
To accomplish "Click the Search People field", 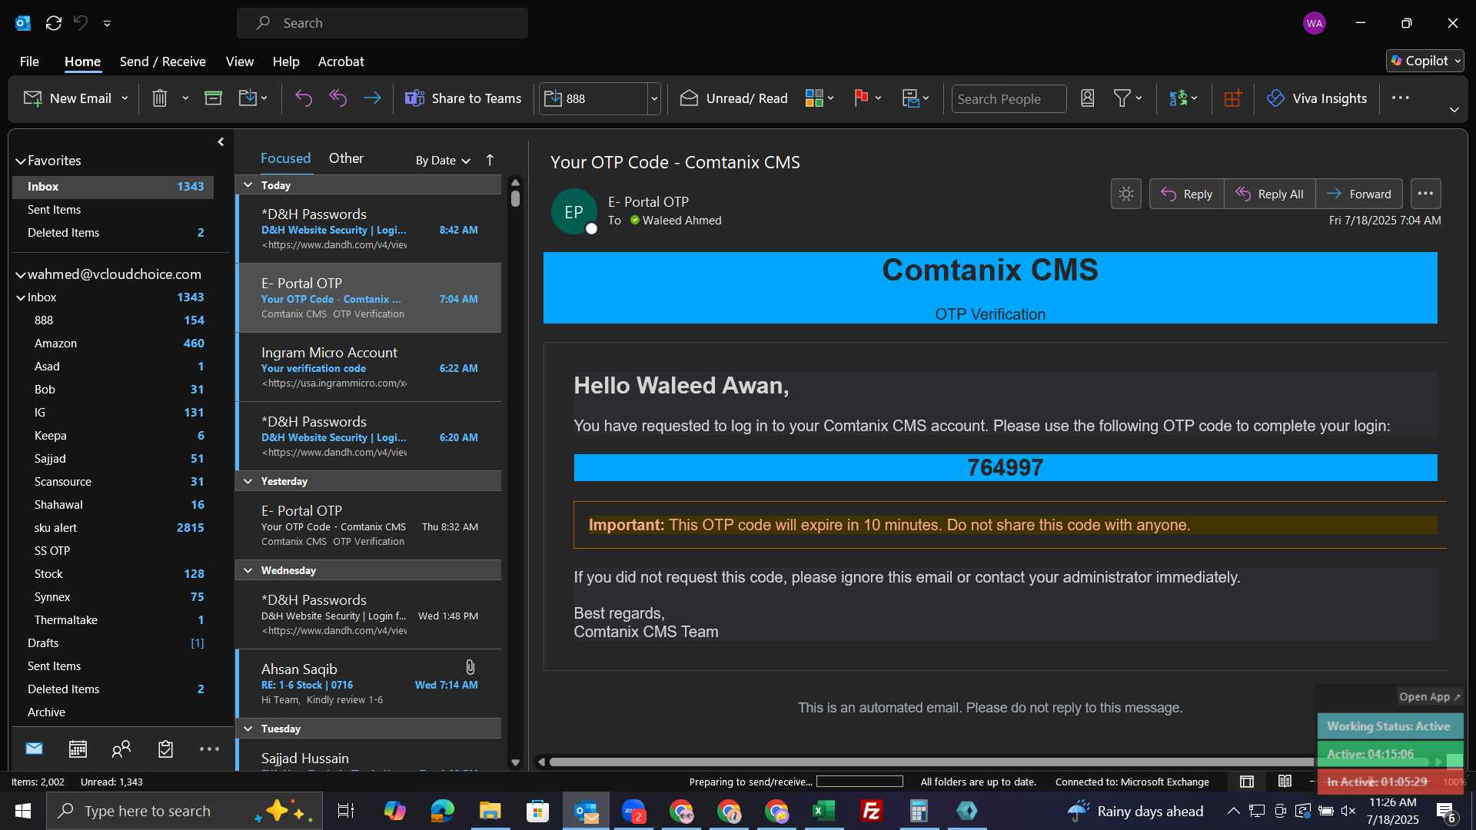I will coord(1009,98).
